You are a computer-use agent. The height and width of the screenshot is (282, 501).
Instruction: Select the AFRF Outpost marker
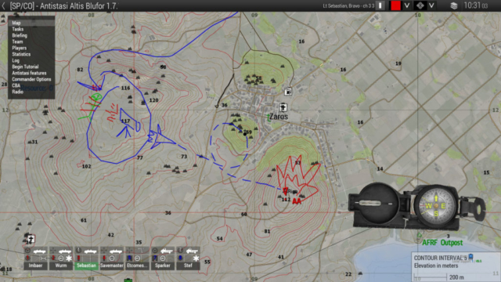click(x=442, y=243)
